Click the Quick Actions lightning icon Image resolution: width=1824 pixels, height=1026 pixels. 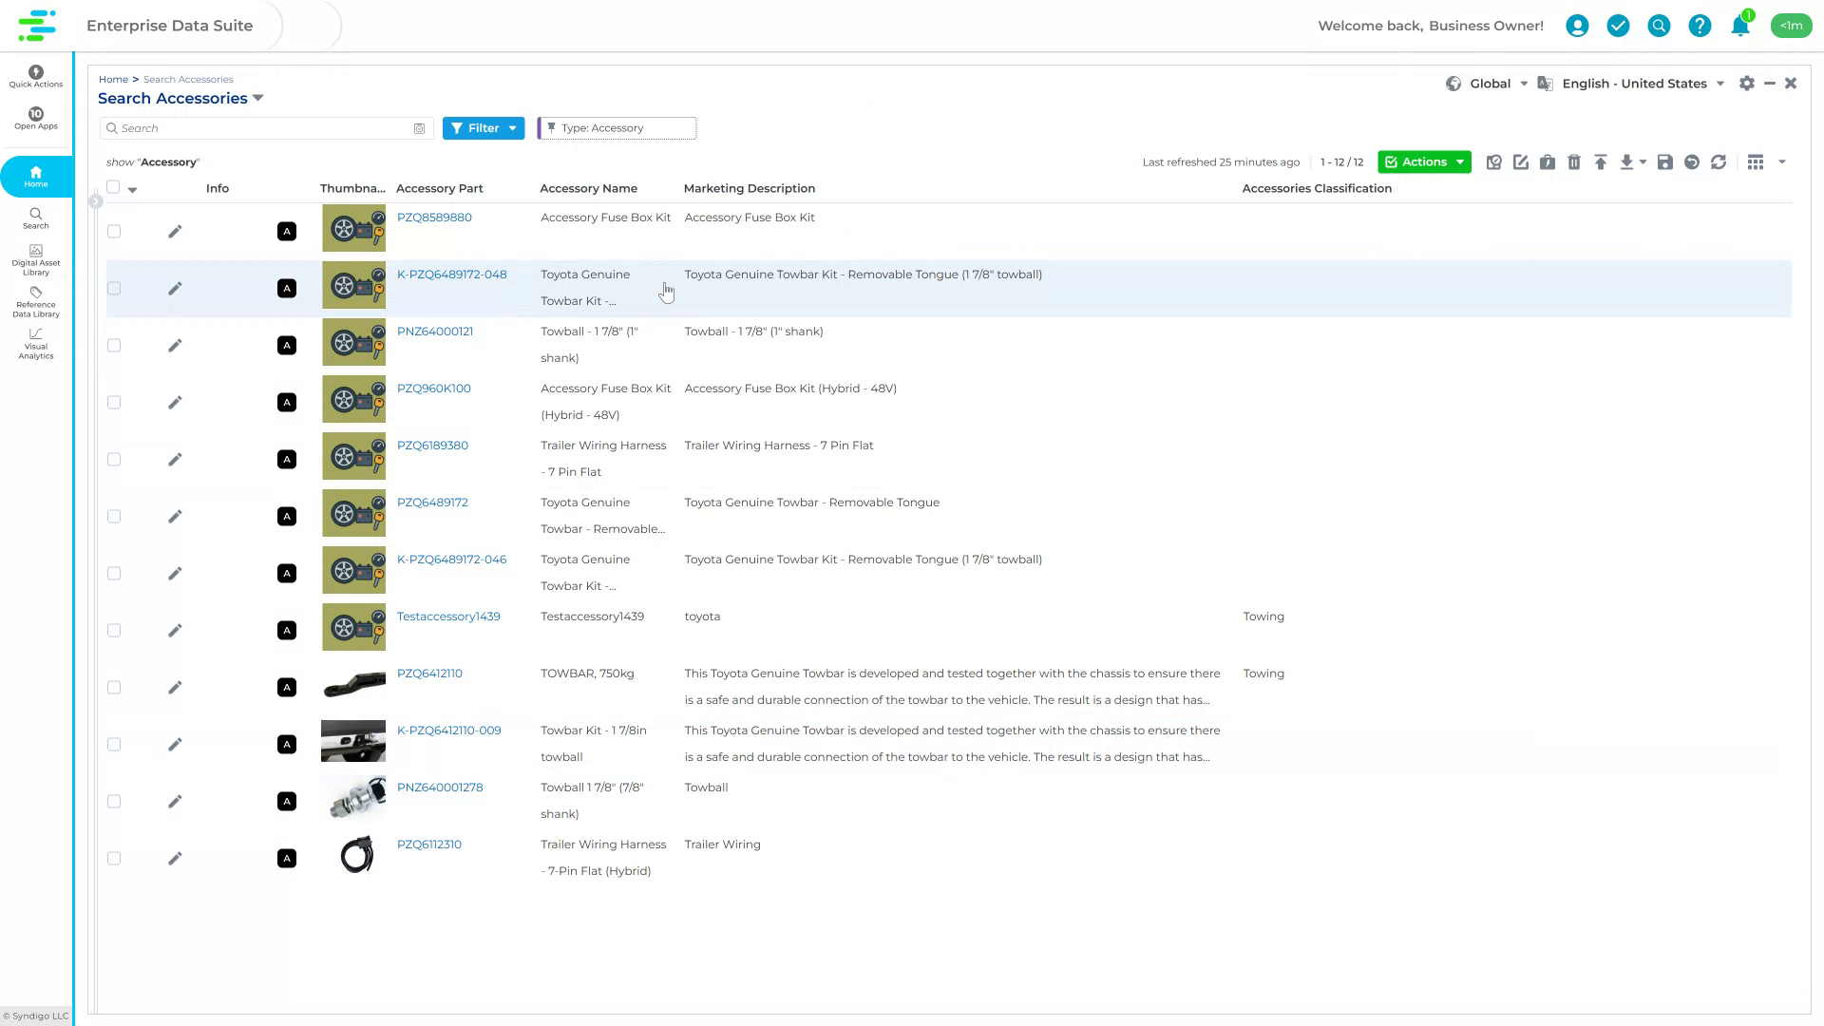35,71
